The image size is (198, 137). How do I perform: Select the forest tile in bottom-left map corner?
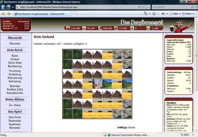click(68, 114)
